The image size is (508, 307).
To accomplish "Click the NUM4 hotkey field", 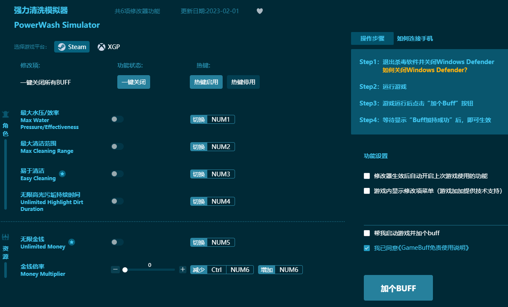I will pos(221,201).
